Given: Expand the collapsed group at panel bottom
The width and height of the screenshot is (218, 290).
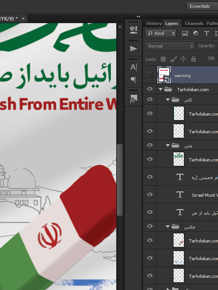Looking at the screenshot, I should pyautogui.click(x=168, y=289).
